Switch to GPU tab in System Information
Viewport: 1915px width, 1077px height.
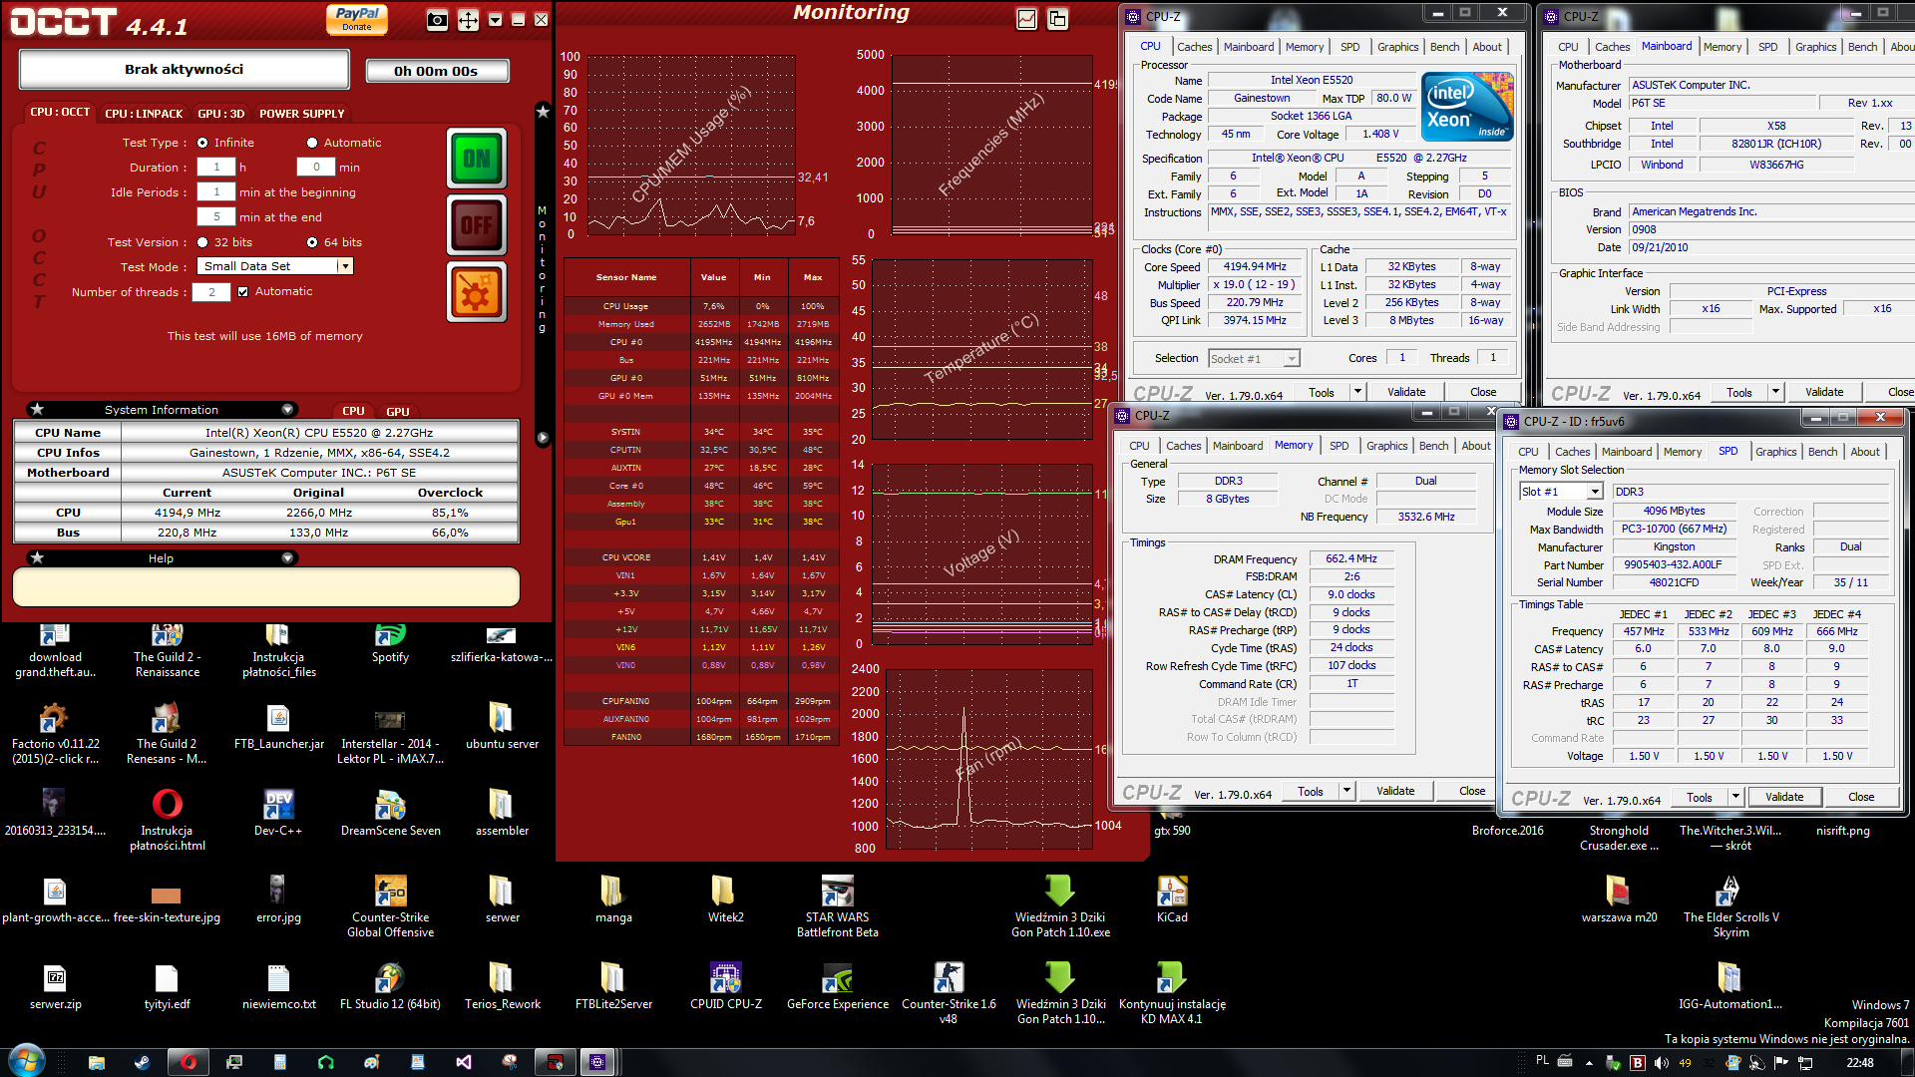pyautogui.click(x=397, y=411)
